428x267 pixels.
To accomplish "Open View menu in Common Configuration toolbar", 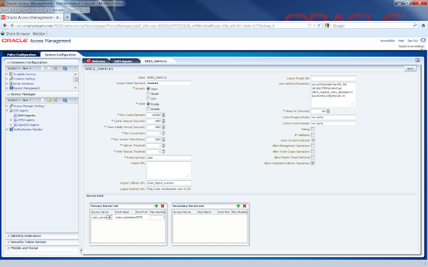I will coord(27,68).
